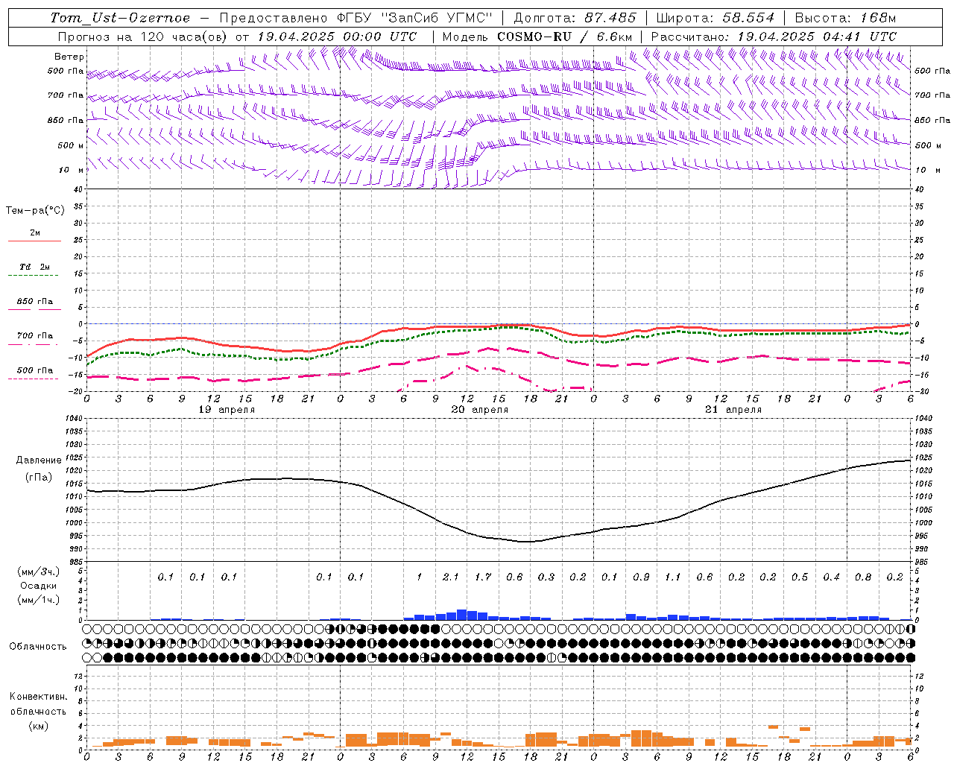Screen dimensions: 954x763
Task: Click the 2.1 precipitation value
Action: (450, 577)
